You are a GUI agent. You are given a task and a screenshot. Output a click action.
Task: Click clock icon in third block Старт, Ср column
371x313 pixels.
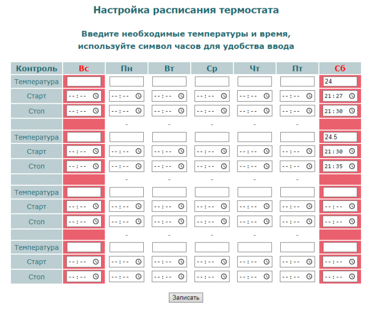click(x=224, y=207)
